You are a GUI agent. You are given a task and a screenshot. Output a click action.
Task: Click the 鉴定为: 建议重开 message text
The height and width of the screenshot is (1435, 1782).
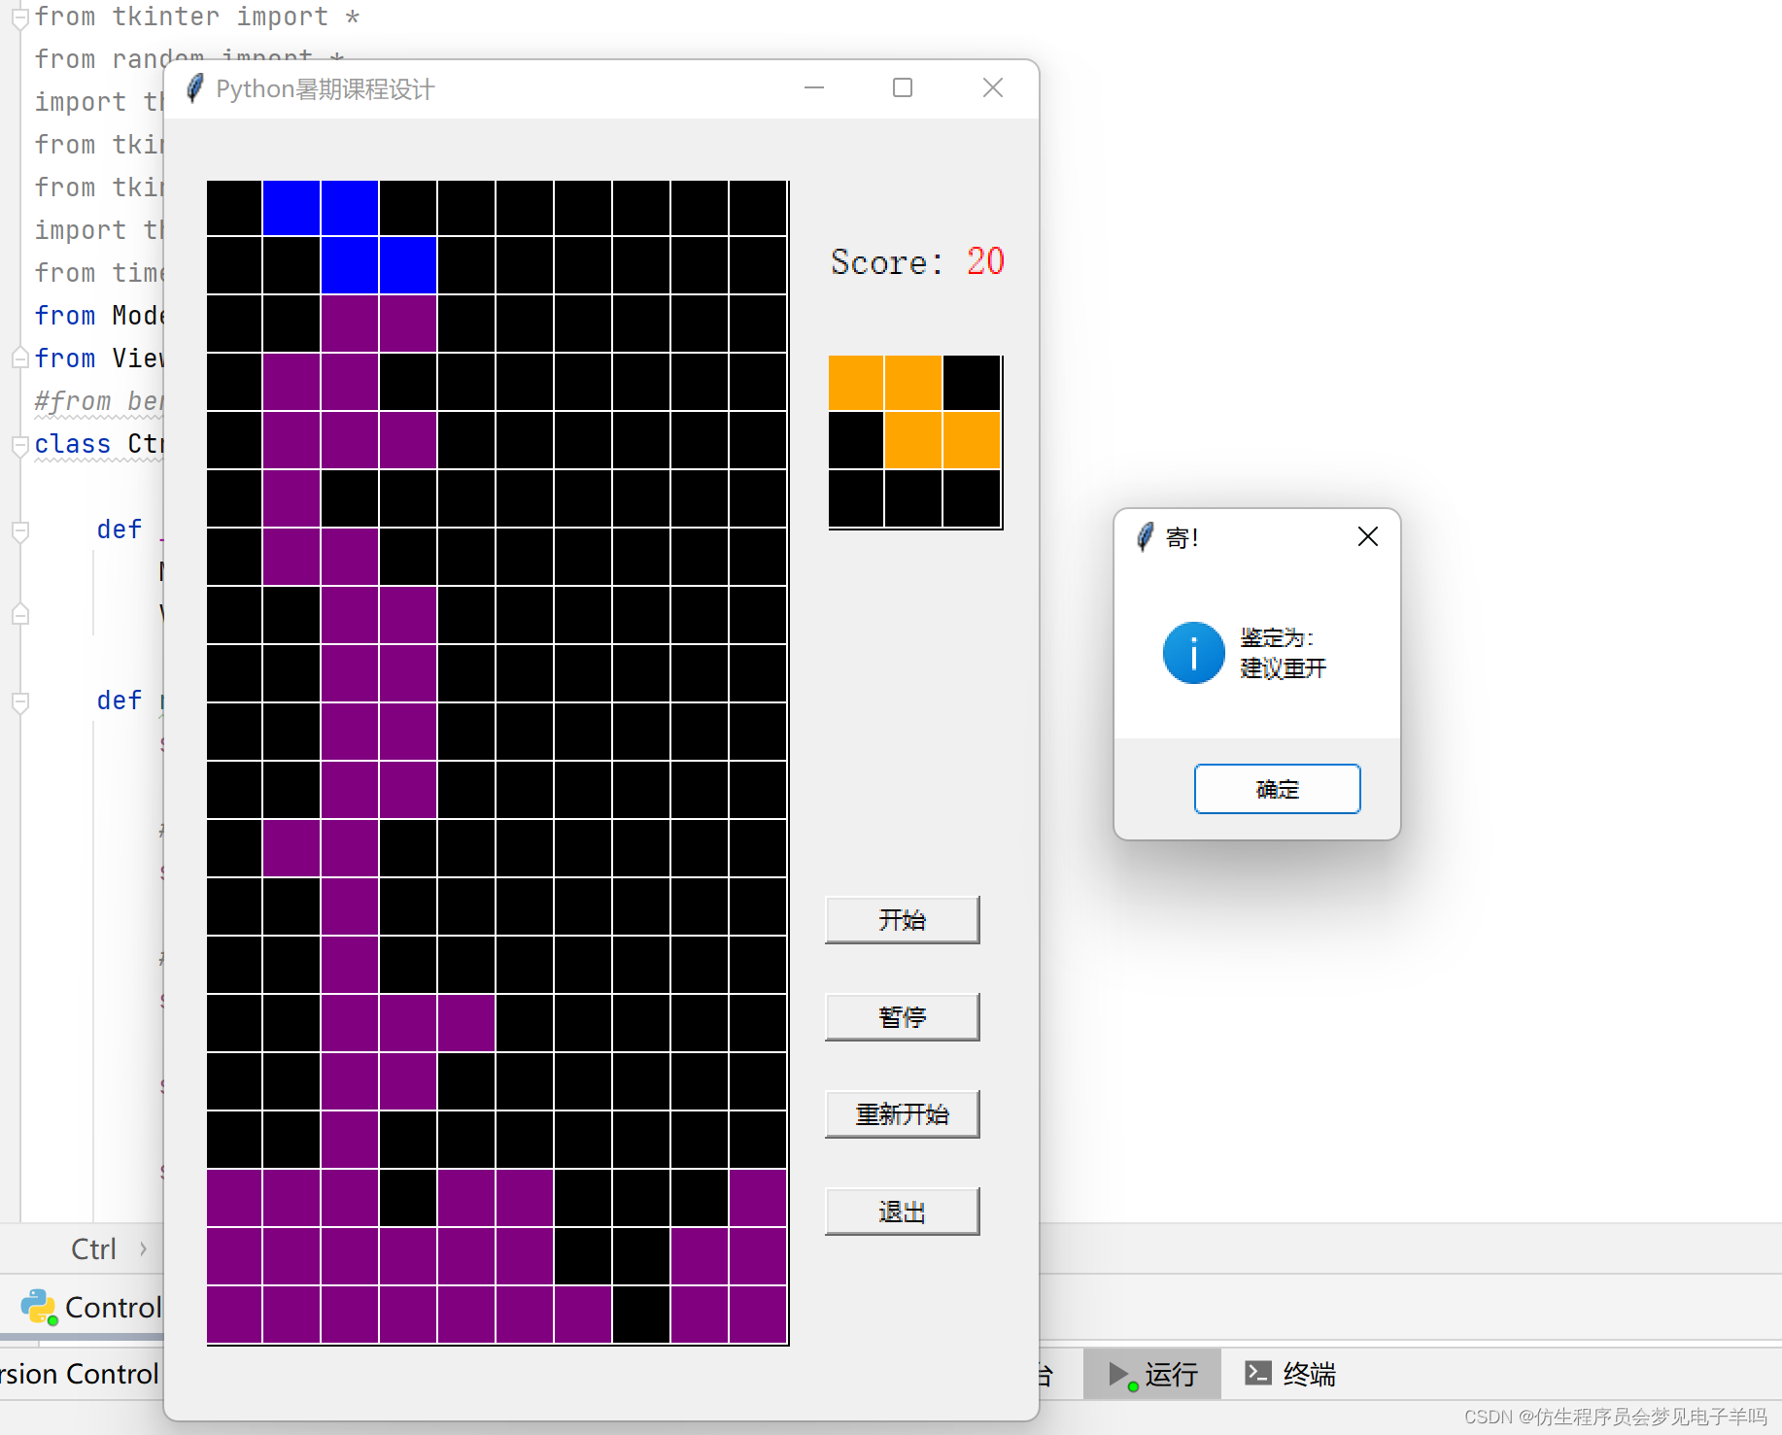click(1283, 653)
